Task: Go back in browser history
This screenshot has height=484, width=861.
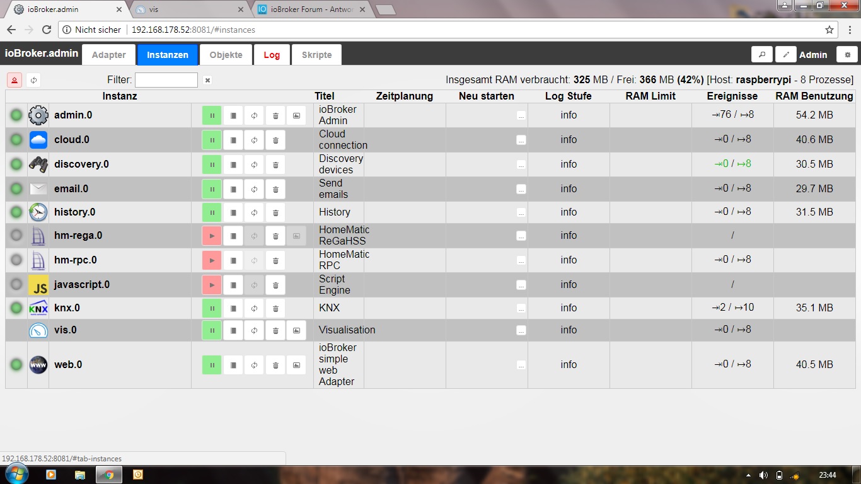Action: point(11,30)
